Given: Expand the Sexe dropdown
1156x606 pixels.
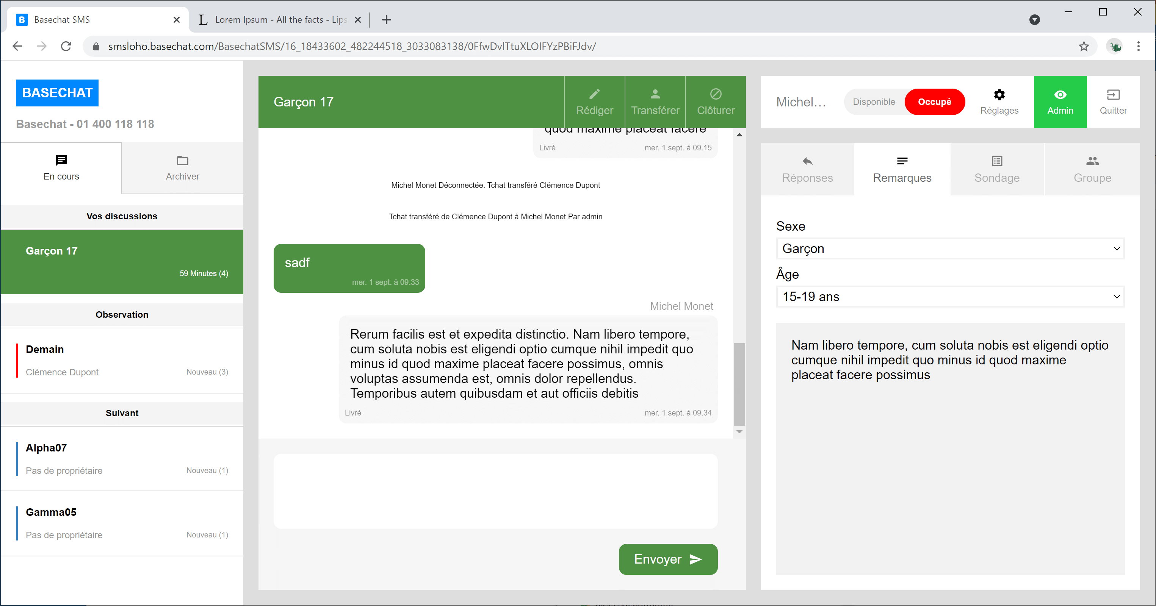Looking at the screenshot, I should [x=949, y=248].
